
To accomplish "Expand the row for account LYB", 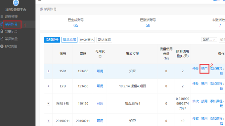I will click(48, 86).
